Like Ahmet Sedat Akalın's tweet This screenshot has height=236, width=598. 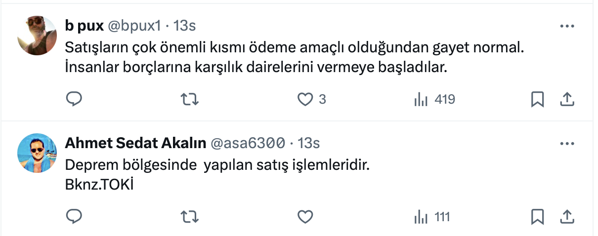(x=305, y=216)
